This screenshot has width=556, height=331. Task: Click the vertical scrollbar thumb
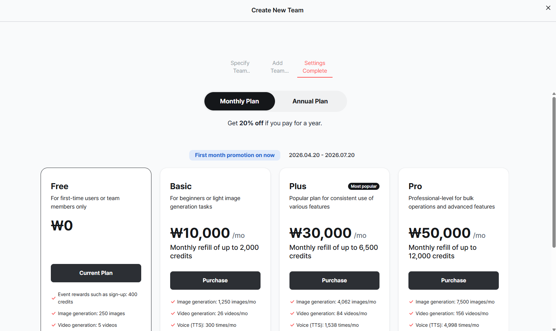pyautogui.click(x=554, y=172)
